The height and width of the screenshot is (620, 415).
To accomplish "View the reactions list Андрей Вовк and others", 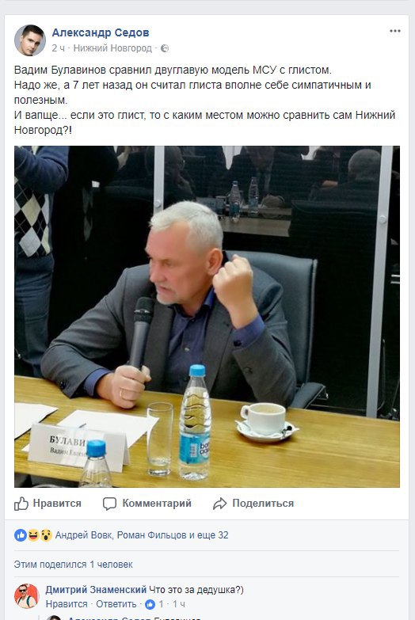I will point(142,535).
